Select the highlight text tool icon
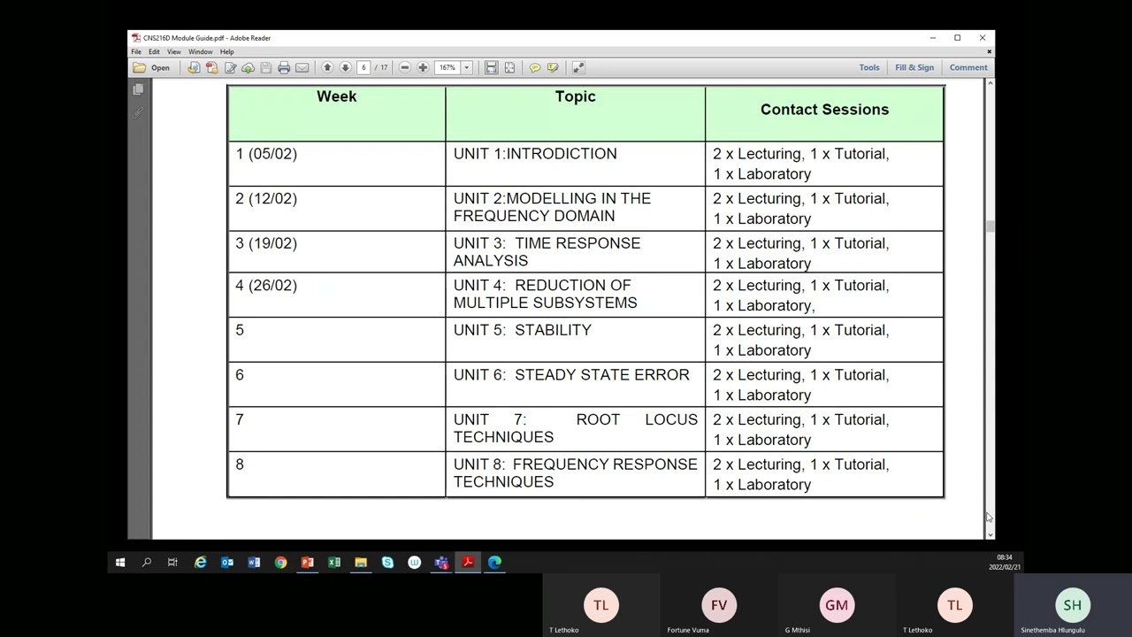Viewport: 1132px width, 637px height. (553, 67)
